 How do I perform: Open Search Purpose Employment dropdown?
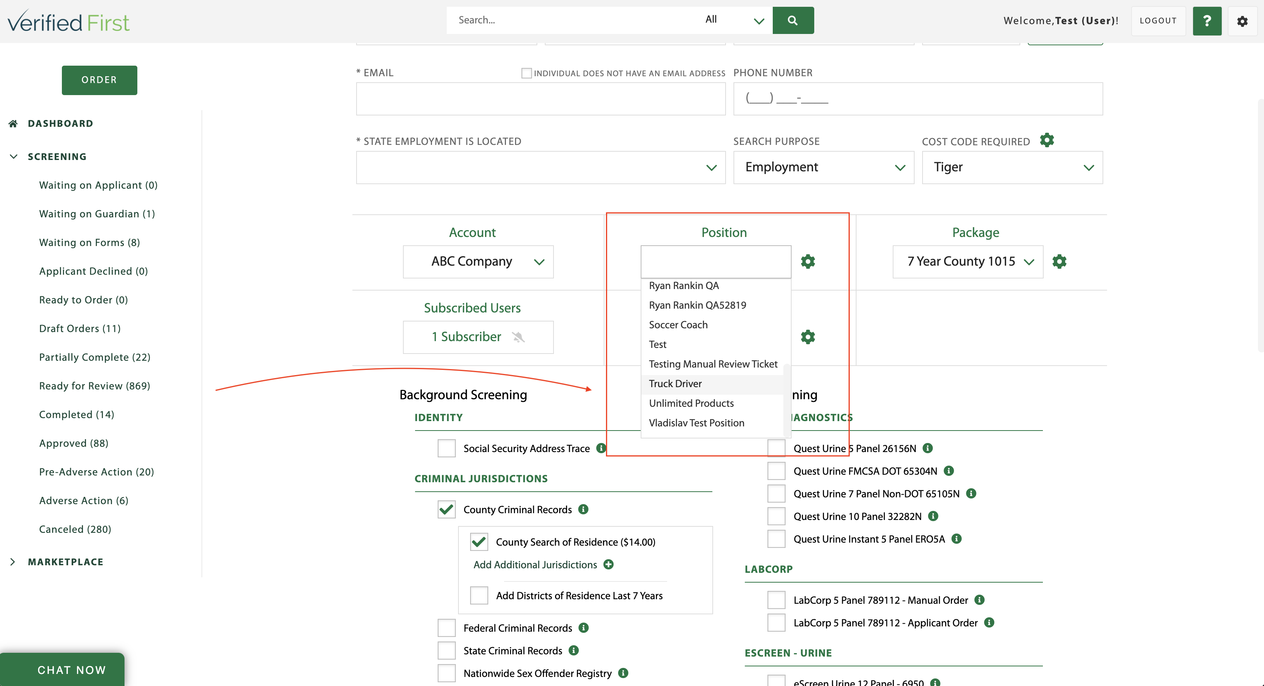[x=823, y=167]
